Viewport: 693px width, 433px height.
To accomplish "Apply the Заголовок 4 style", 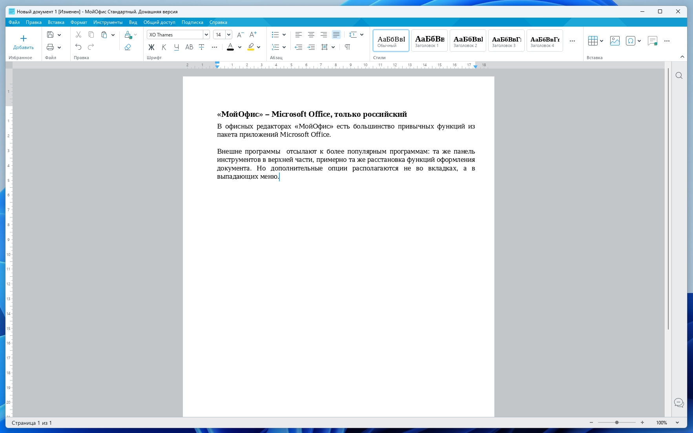I will coord(545,40).
